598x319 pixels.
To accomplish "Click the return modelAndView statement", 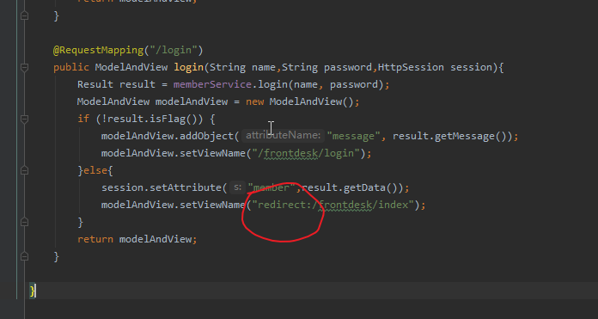I will [x=137, y=239].
